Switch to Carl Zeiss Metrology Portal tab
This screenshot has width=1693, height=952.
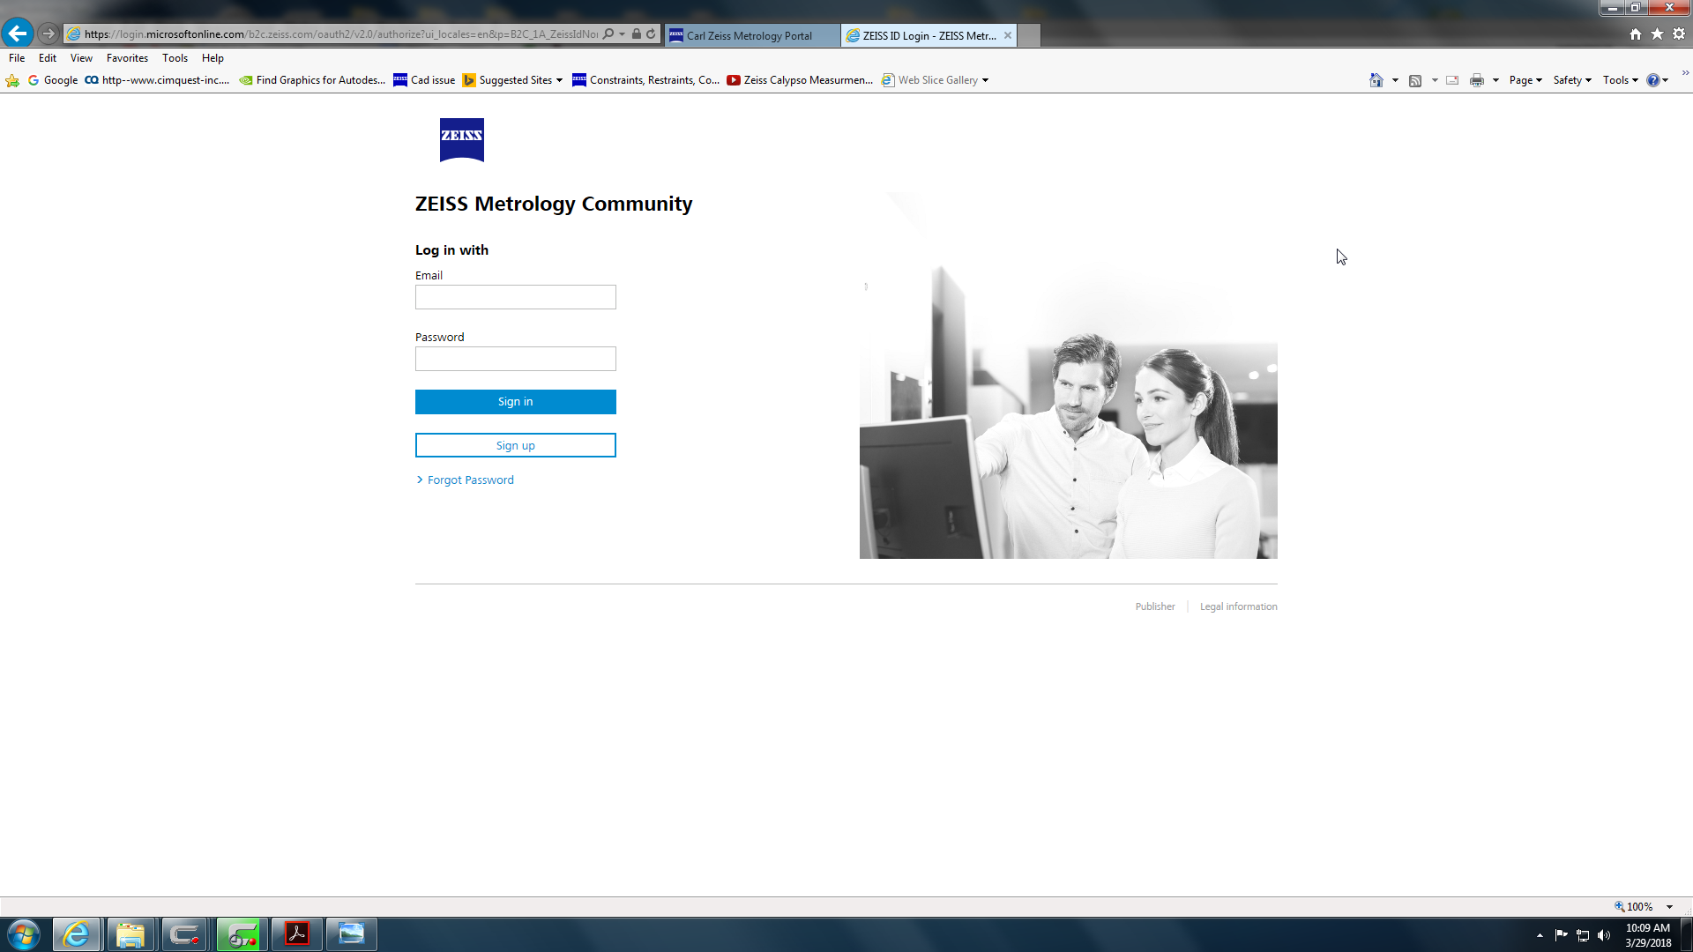click(x=750, y=35)
